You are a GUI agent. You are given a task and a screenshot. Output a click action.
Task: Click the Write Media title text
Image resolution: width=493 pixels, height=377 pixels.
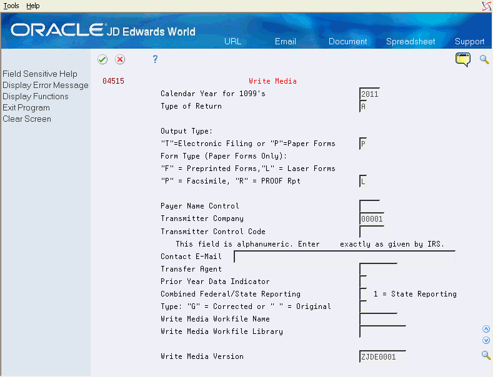click(272, 81)
